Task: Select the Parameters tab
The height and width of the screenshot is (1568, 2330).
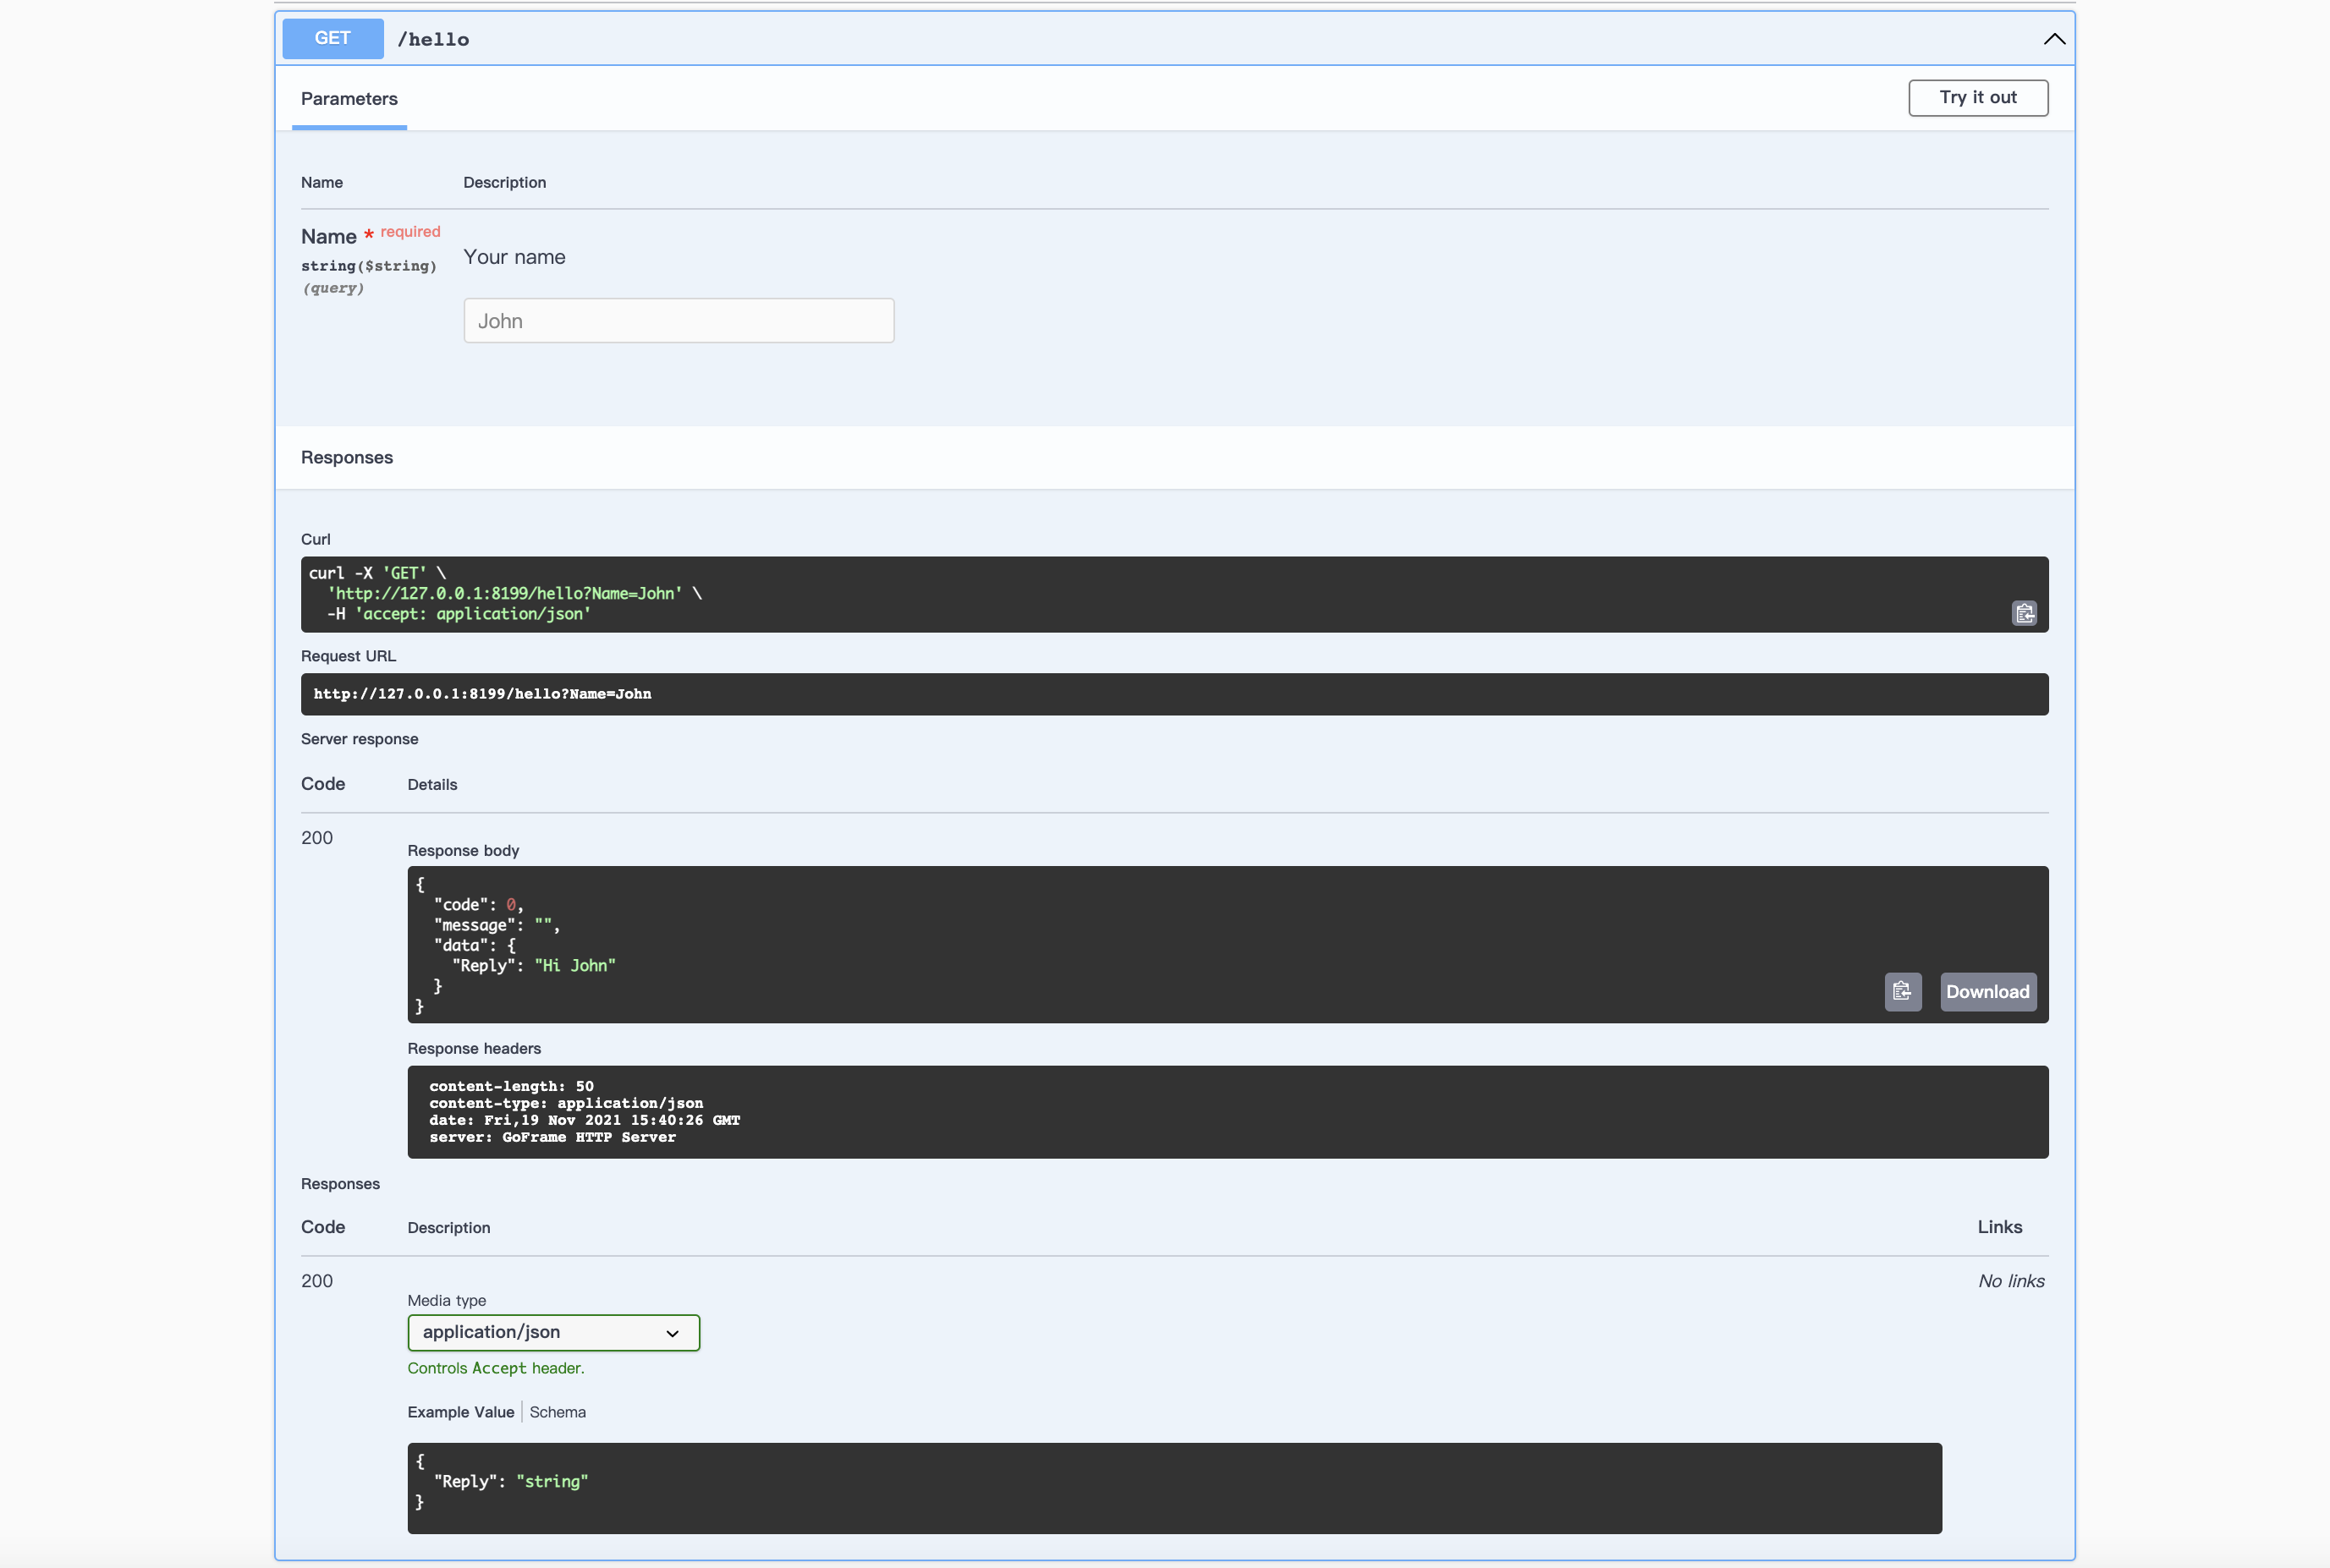Action: point(349,98)
